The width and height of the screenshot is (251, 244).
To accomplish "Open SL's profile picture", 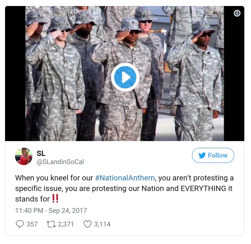I will 24,156.
